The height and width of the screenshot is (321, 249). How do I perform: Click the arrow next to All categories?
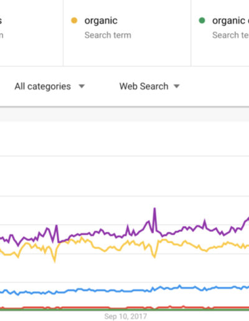tap(82, 86)
